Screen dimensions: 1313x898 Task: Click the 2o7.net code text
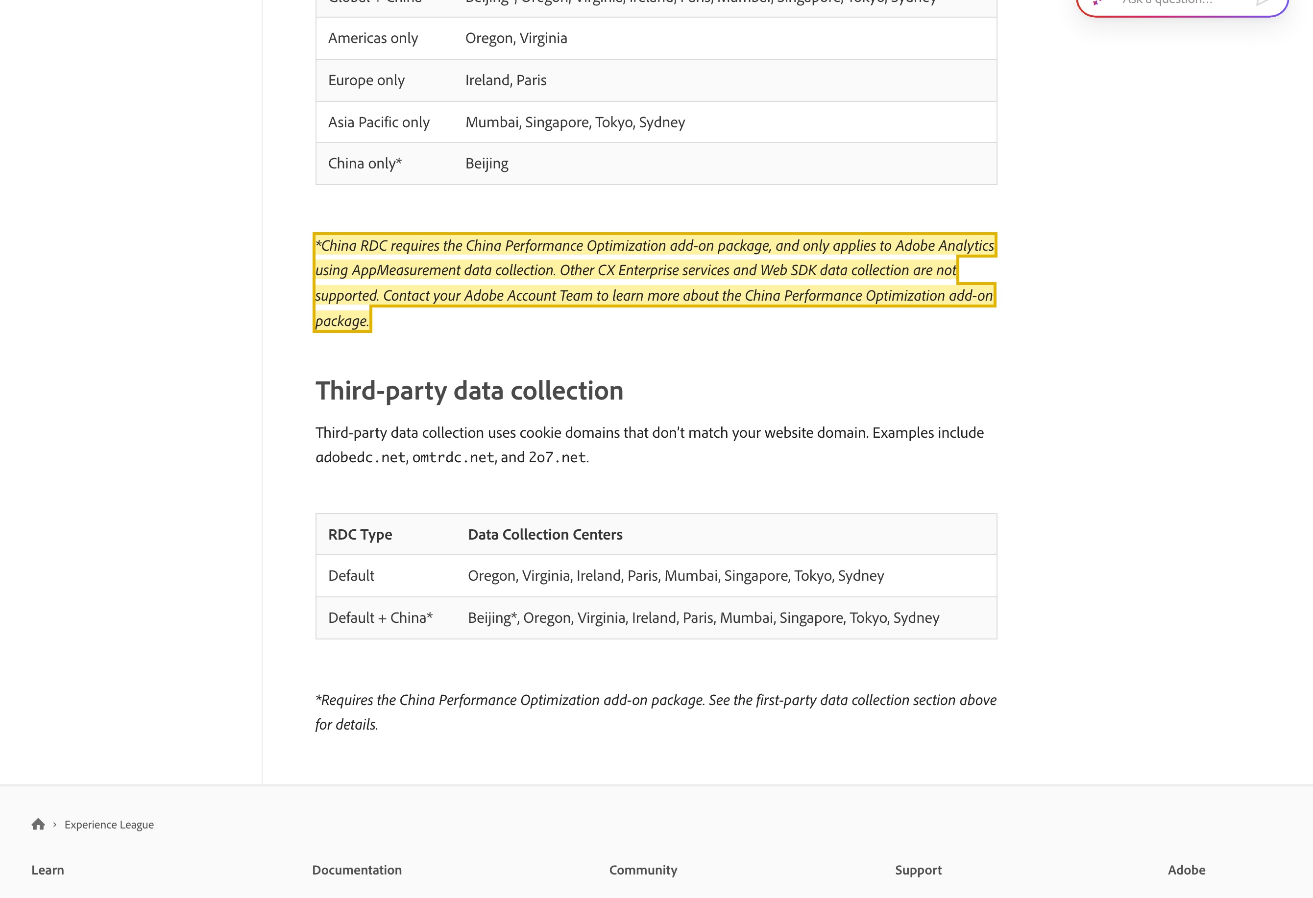coord(557,457)
